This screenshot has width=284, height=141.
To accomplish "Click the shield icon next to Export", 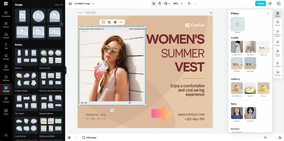I will pos(270,3).
